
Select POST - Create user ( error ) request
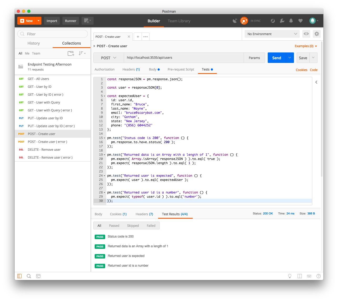[x=52, y=142]
